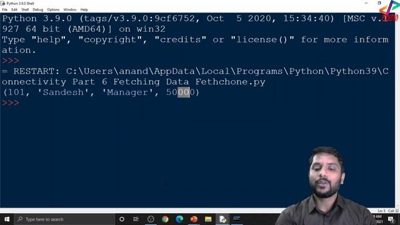The image size is (400, 225).
Task: Click the Python icon in title bar
Action: point(3,3)
